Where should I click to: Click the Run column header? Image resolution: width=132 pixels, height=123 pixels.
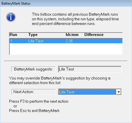point(13,35)
